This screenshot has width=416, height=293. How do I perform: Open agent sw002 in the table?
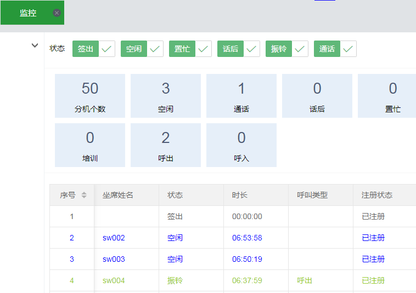click(x=114, y=238)
